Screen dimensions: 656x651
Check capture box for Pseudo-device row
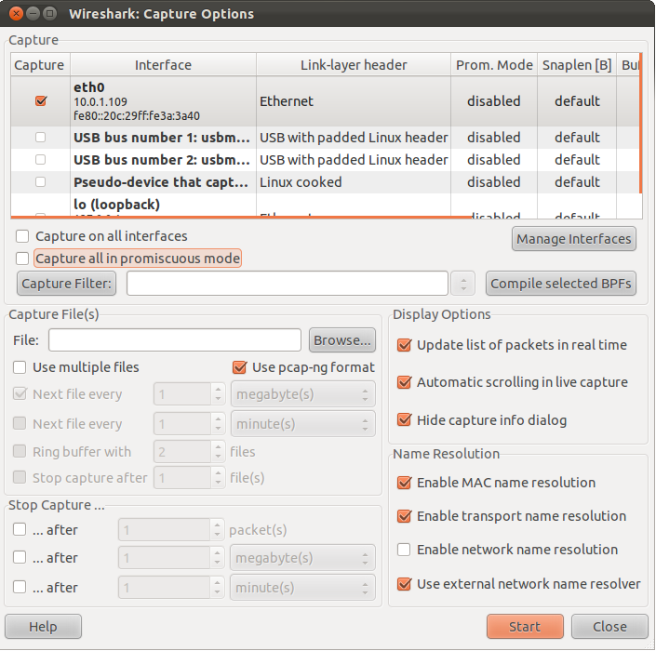(41, 182)
